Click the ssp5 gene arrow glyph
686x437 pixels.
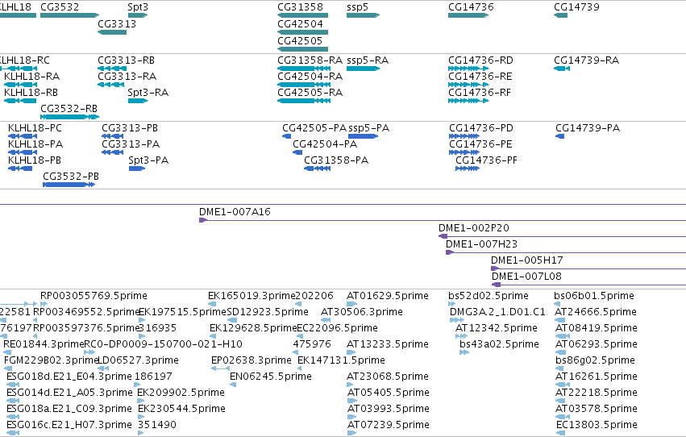(363, 15)
